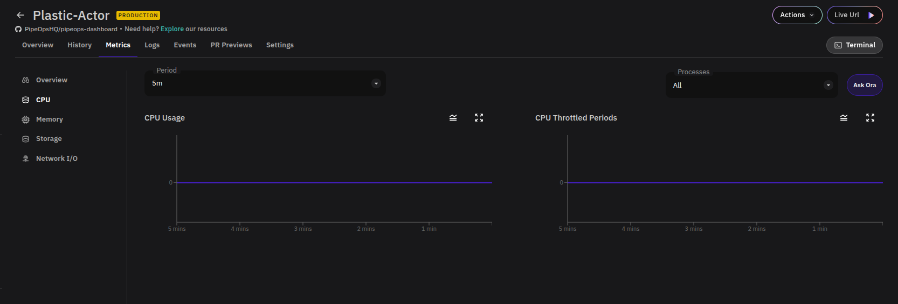Open chart options icon for CPU Usage
This screenshot has width=898, height=304.
click(453, 118)
